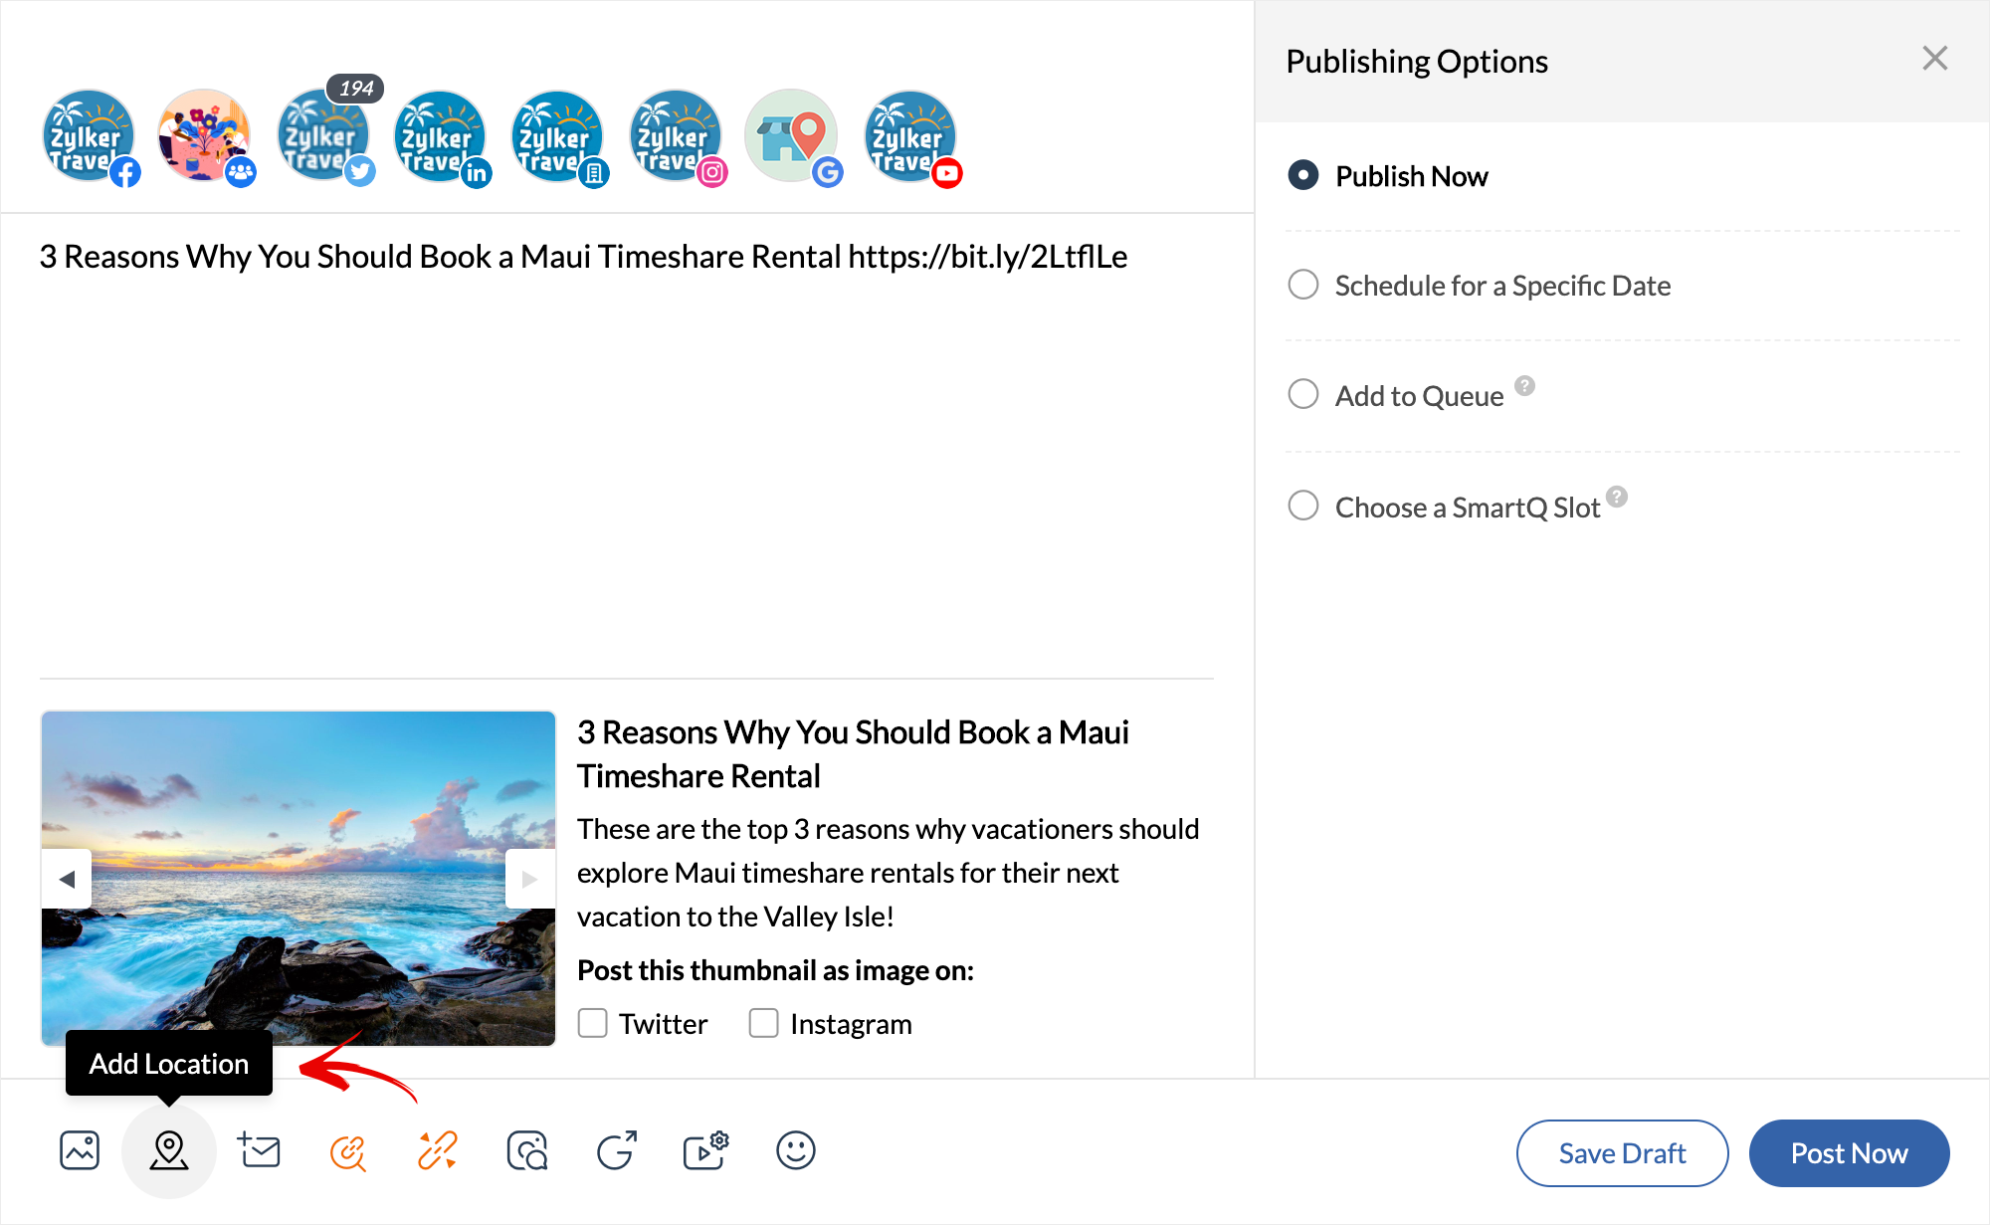Image resolution: width=1990 pixels, height=1225 pixels.
Task: Show previous thumbnail with left arrow
Action: [67, 879]
